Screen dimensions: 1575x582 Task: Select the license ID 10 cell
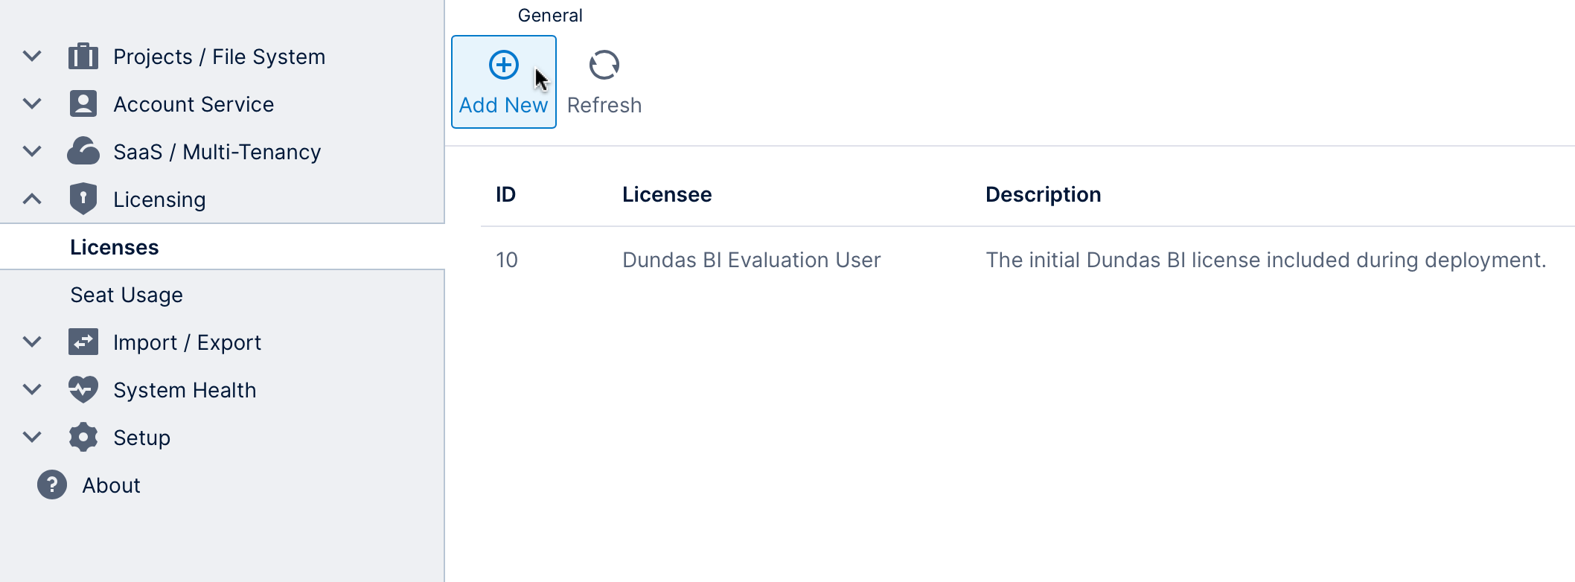[x=507, y=260]
